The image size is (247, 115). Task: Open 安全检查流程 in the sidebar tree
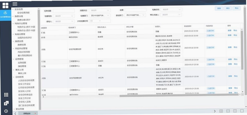pos(23,13)
